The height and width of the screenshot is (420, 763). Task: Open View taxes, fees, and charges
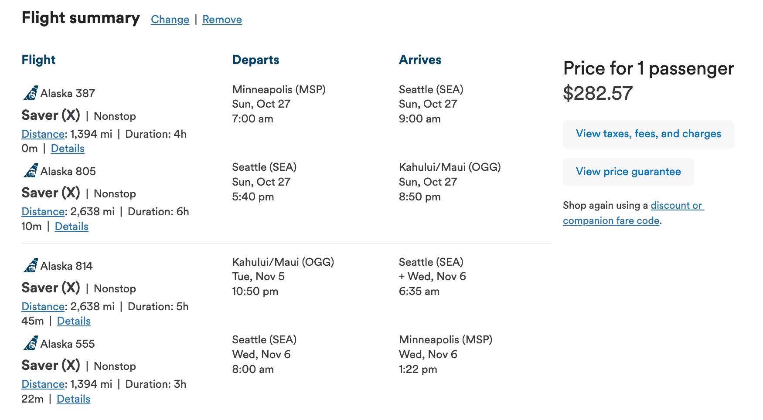tap(648, 134)
